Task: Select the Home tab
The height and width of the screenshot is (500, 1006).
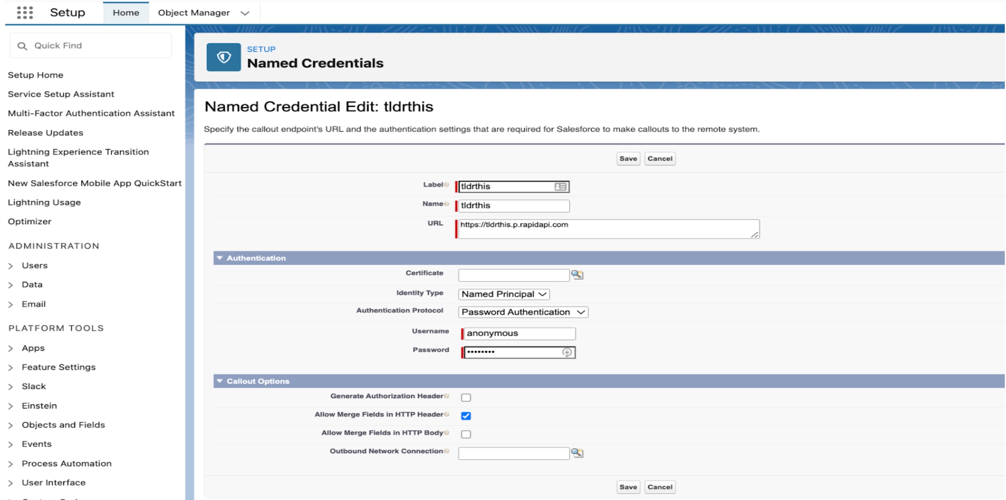Action: tap(126, 12)
